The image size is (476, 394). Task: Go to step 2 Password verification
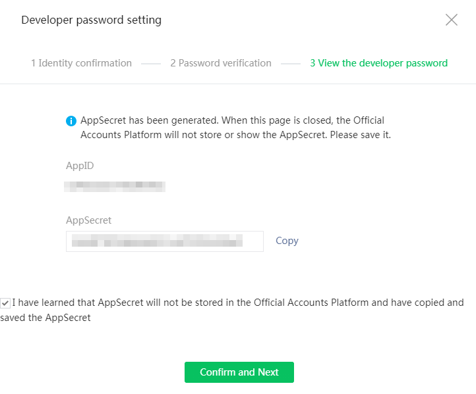point(221,63)
